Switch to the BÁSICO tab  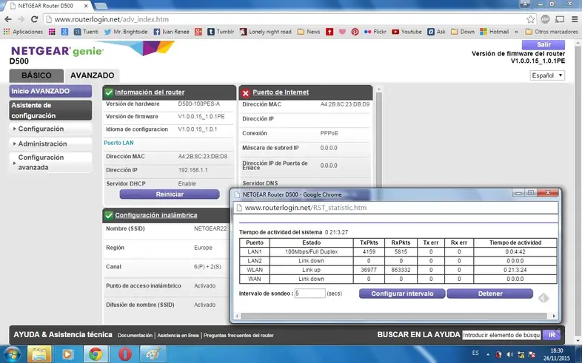(36, 75)
